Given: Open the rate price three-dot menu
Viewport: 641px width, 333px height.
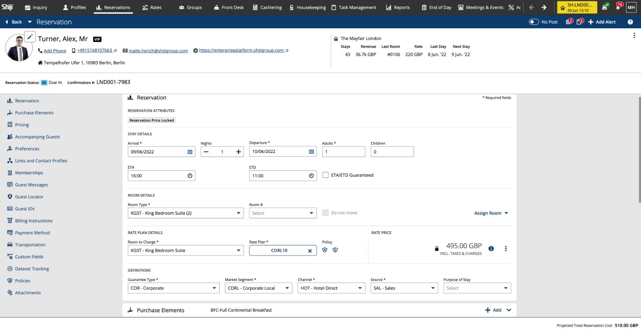Looking at the screenshot, I should tap(506, 249).
